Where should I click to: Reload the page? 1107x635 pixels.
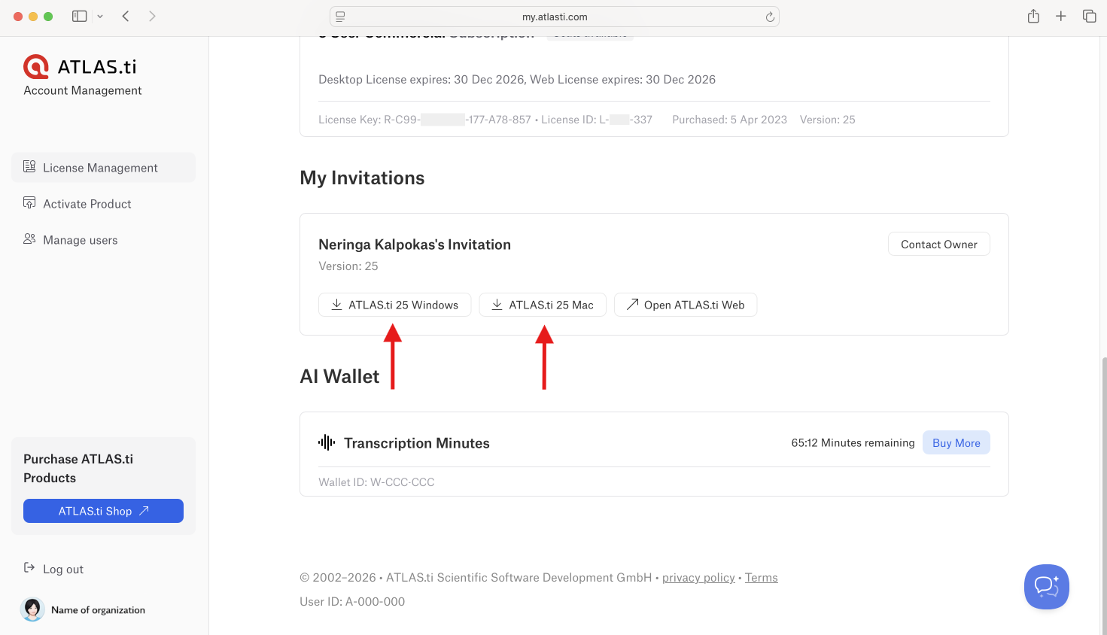pyautogui.click(x=770, y=17)
